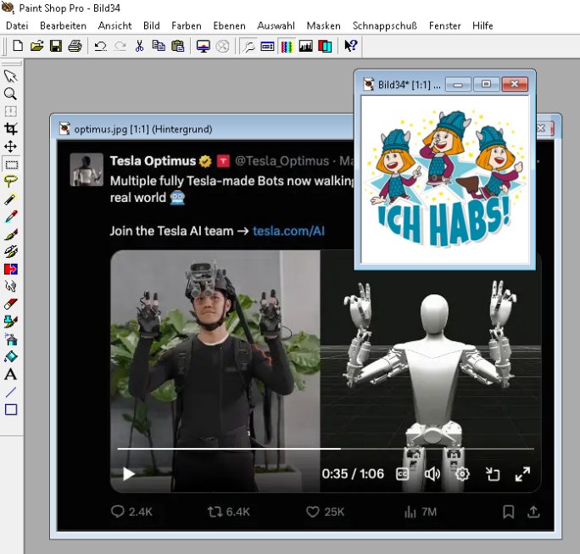This screenshot has height=554, width=580.
Task: Select the Text tool marked A
Action: (x=11, y=374)
